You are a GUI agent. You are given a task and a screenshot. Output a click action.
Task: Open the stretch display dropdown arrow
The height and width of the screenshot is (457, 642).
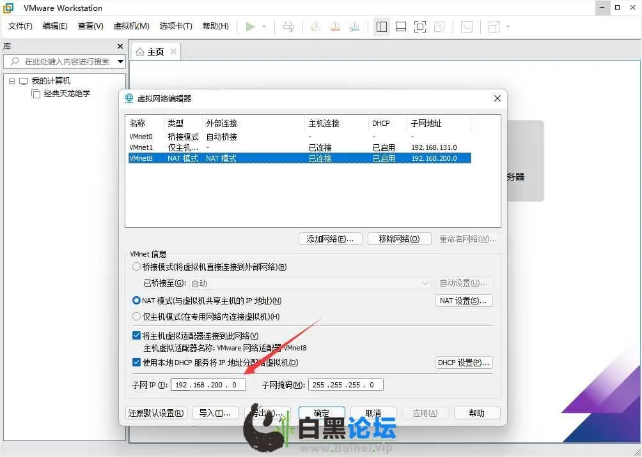[508, 27]
